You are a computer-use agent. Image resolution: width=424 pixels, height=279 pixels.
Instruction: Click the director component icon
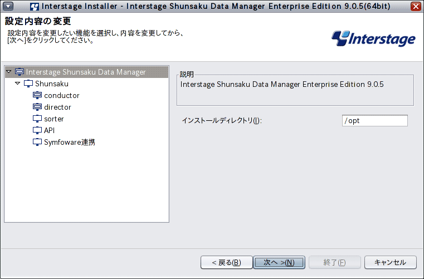37,107
